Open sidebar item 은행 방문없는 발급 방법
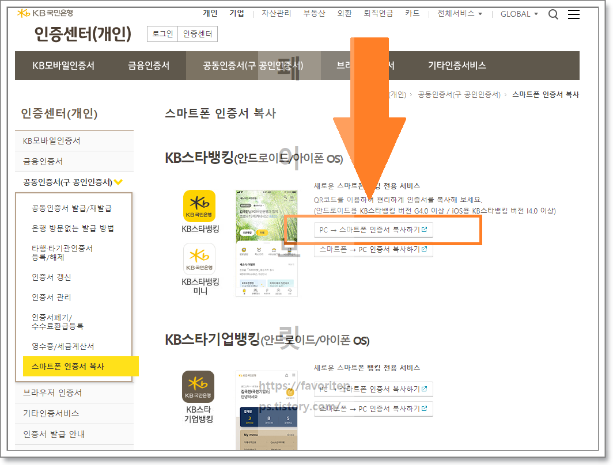Image resolution: width=613 pixels, height=465 pixels. [73, 228]
